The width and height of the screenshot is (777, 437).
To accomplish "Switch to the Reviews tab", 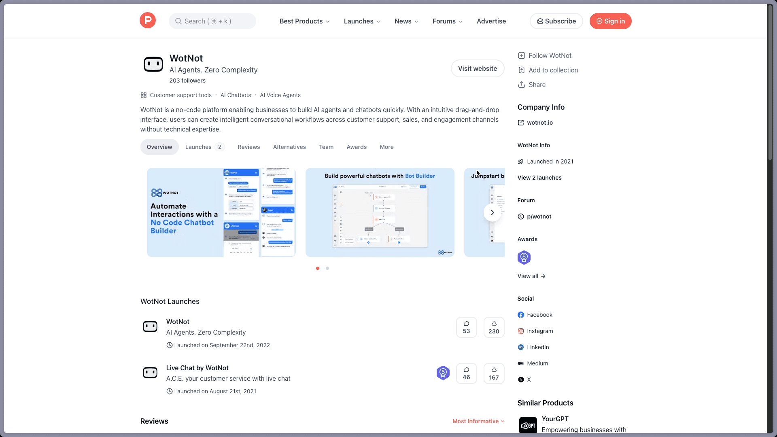I will 248,147.
